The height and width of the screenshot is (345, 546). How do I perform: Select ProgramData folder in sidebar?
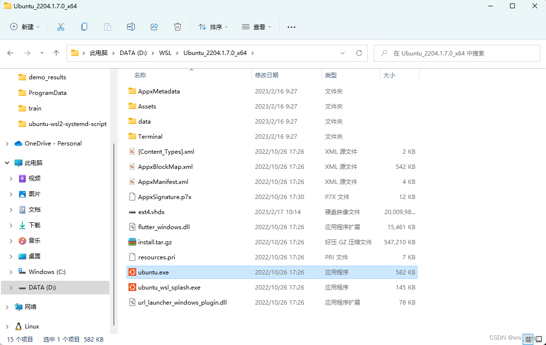pyautogui.click(x=47, y=93)
